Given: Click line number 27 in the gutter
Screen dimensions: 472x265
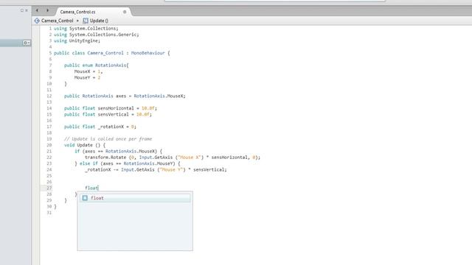Looking at the screenshot, I should (x=49, y=188).
